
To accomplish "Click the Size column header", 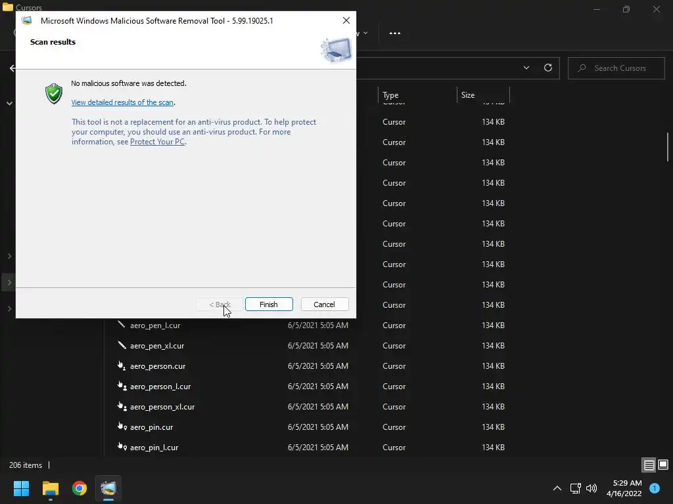I will coord(483,95).
